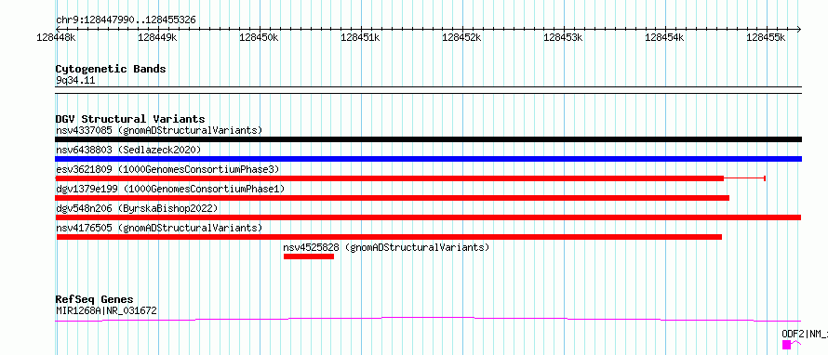Click the 128450k ruler tick label
Screen dimensions: 828x355
259,37
